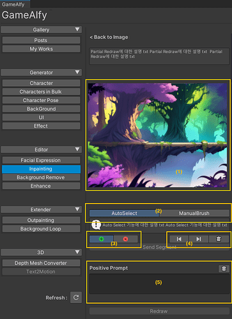Click inside the Positive Prompt text field
Screen dimensions: 232x319
159,284
